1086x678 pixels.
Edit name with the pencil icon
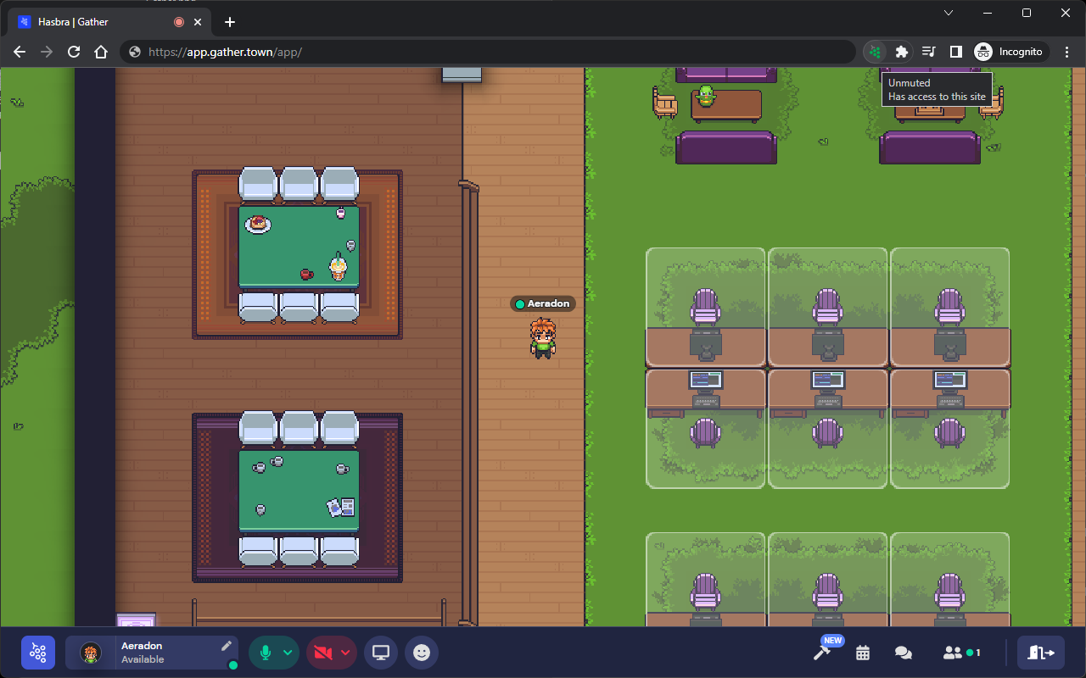click(x=227, y=646)
